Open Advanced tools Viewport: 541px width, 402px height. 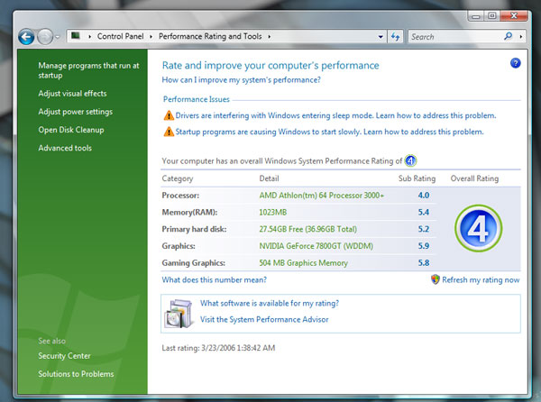tap(65, 148)
